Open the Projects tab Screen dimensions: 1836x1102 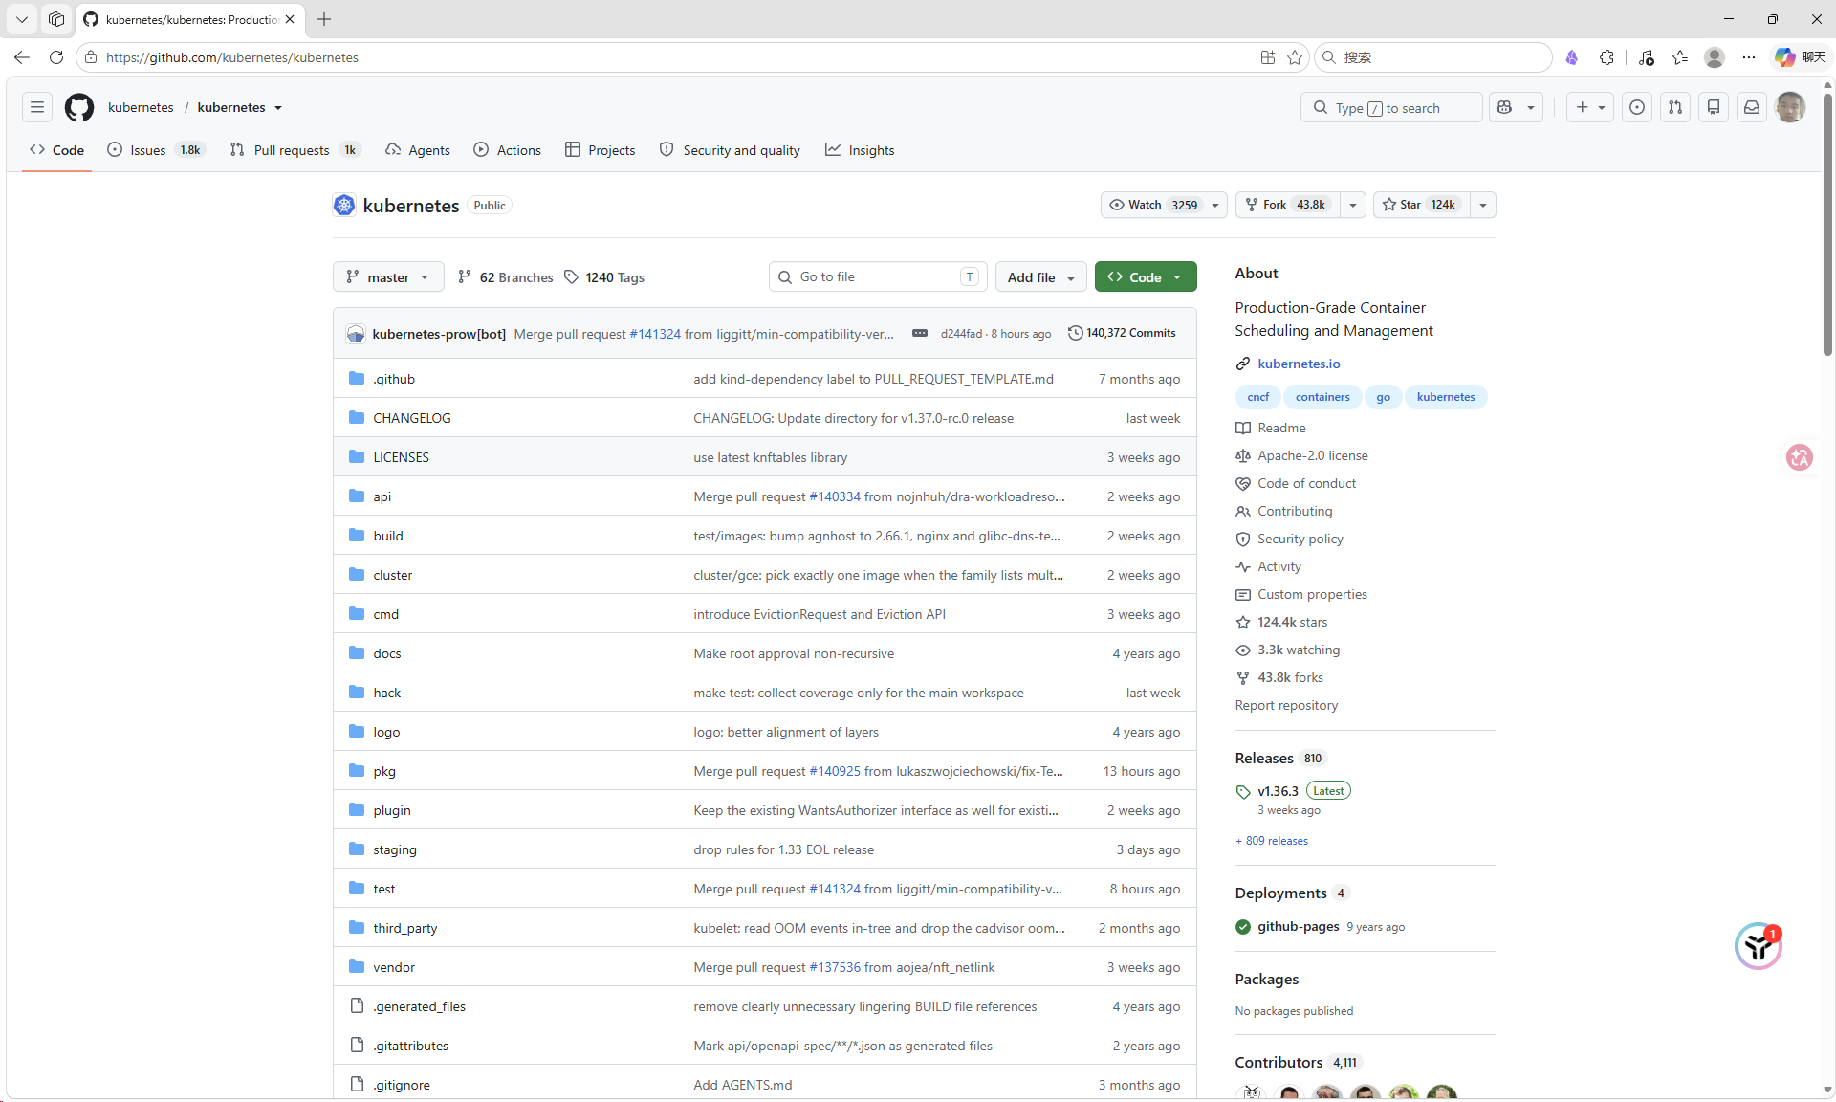point(601,150)
